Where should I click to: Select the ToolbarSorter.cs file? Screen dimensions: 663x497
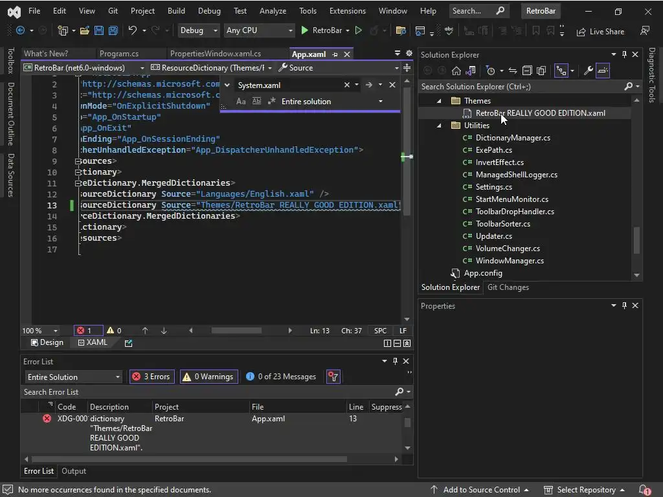click(502, 224)
